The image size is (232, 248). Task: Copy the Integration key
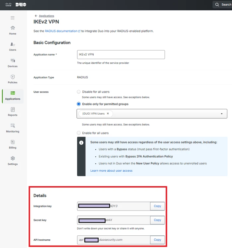click(157, 206)
